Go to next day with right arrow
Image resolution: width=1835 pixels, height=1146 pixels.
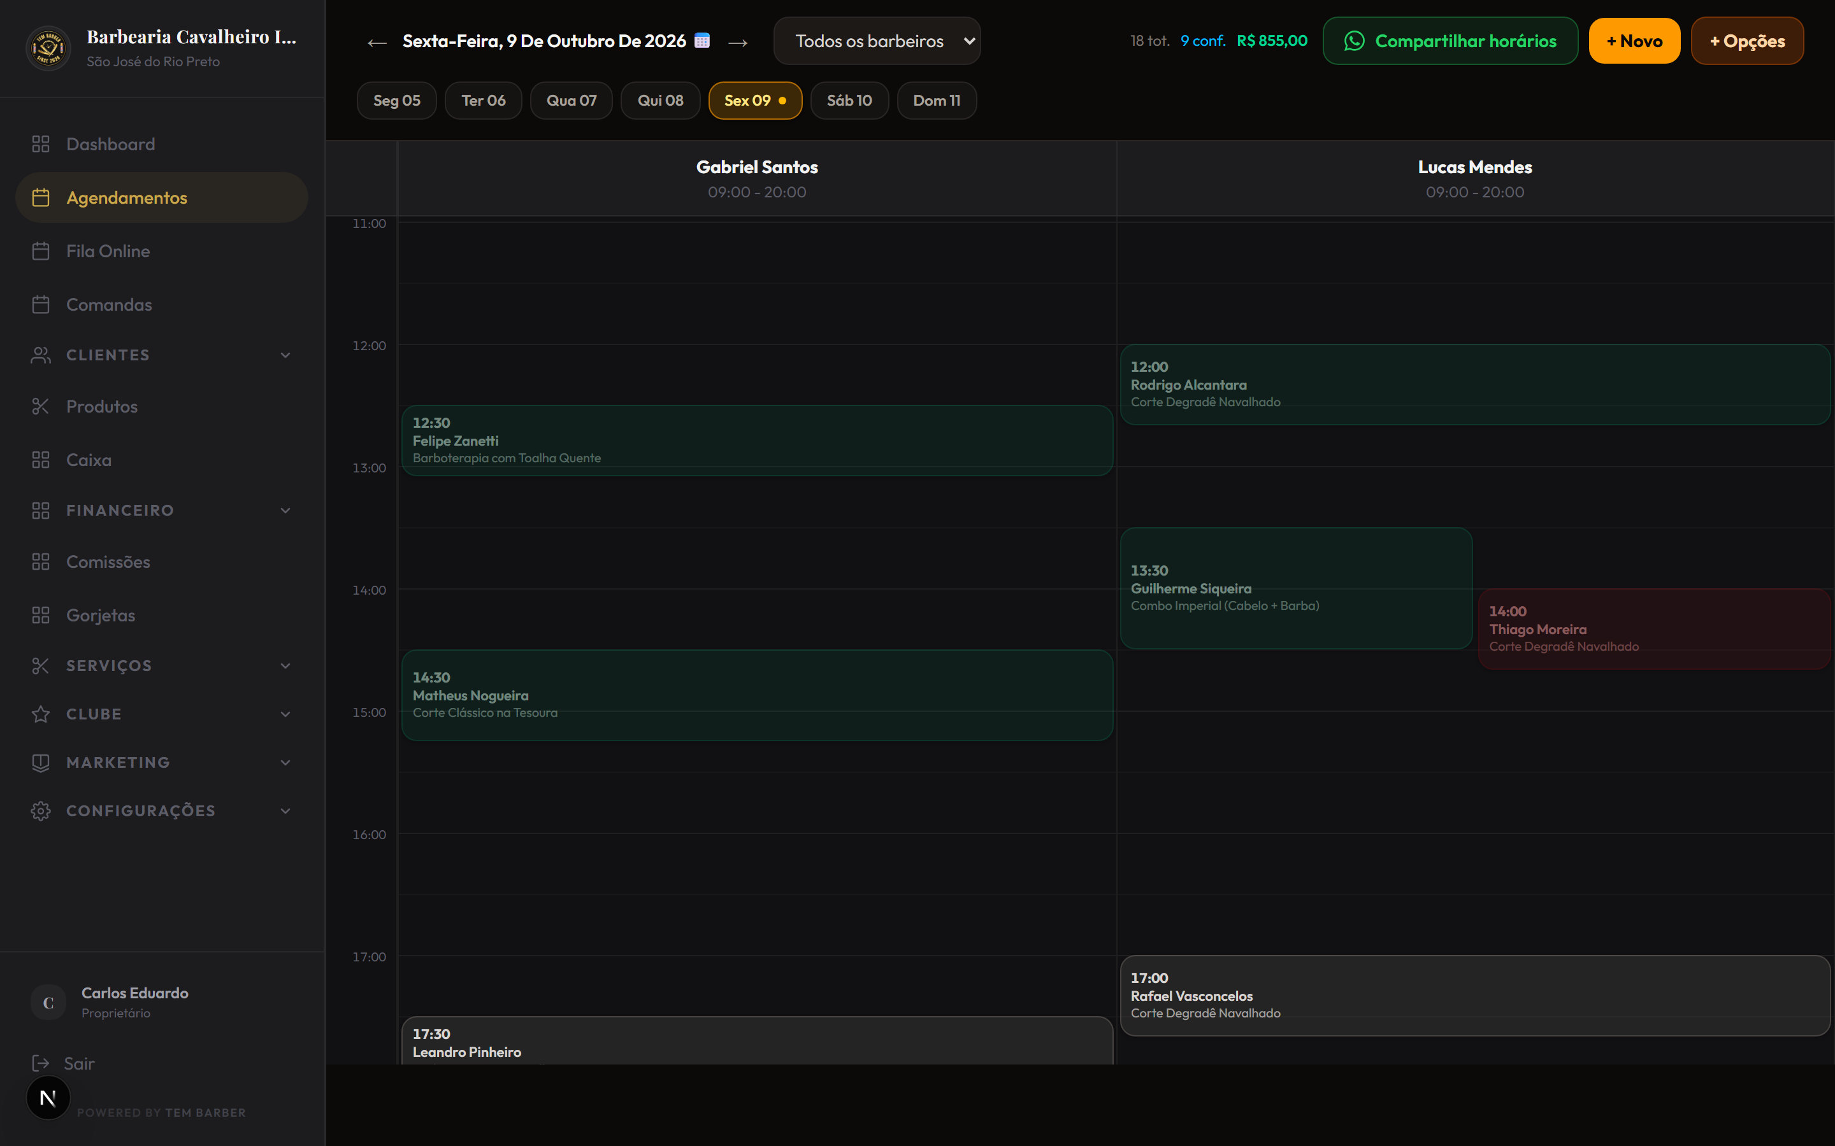click(x=738, y=43)
